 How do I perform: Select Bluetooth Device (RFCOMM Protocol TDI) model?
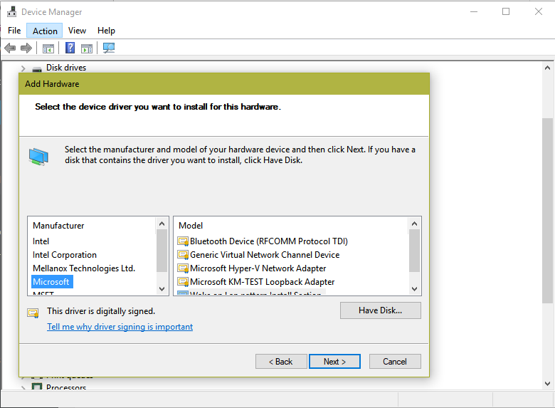click(x=269, y=241)
